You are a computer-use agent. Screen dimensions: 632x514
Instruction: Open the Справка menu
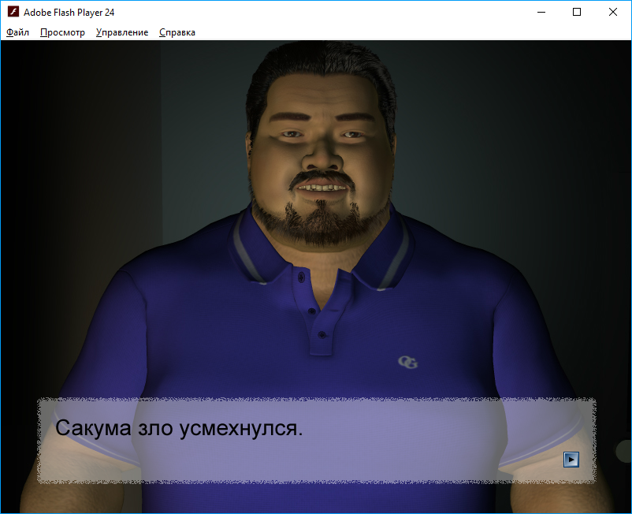(177, 32)
